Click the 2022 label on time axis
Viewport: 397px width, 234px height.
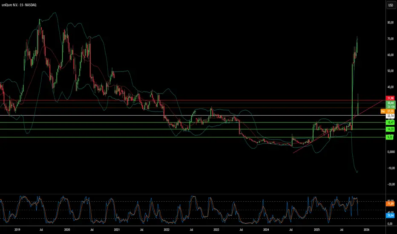click(167, 230)
